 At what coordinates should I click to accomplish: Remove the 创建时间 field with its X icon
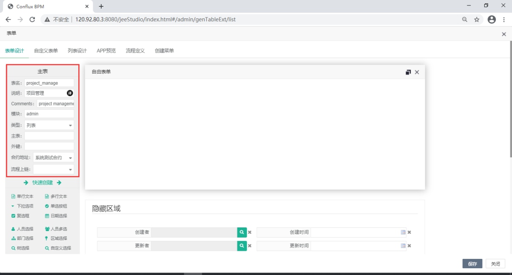(x=409, y=232)
